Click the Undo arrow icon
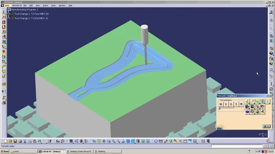The width and height of the screenshot is (275, 154). click(x=40, y=141)
